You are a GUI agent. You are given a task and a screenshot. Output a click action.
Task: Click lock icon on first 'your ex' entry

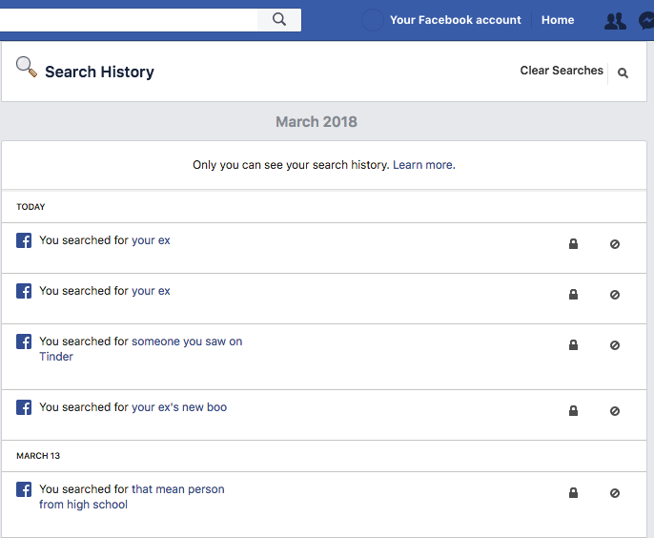[574, 244]
